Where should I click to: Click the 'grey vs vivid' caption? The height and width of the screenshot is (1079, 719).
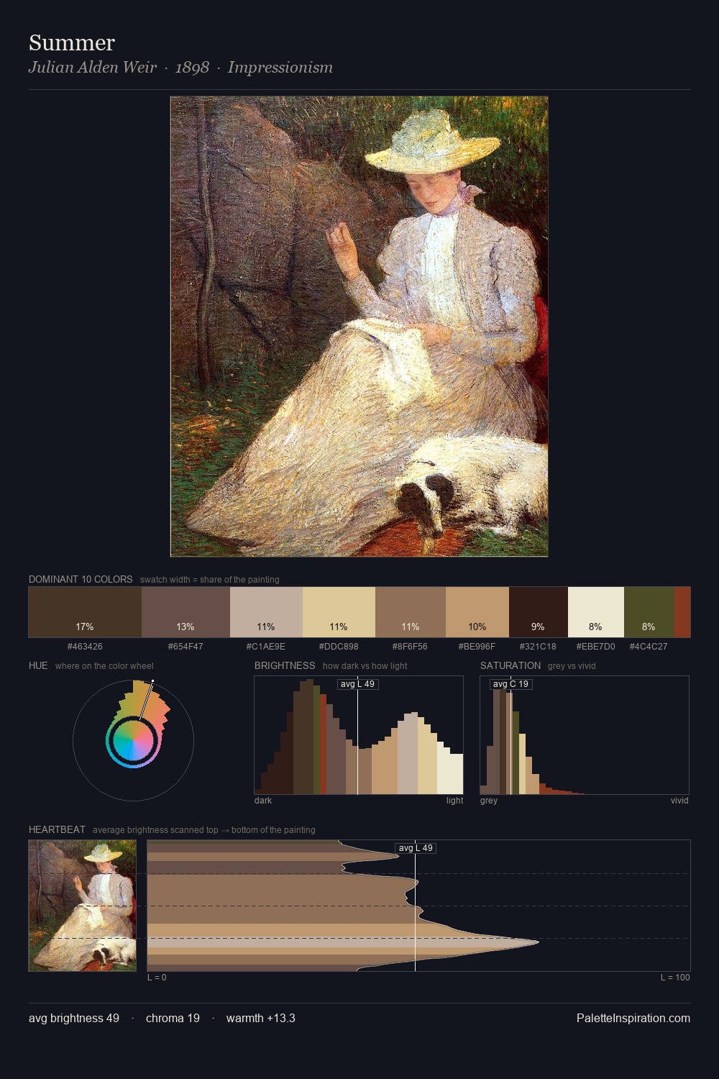pos(572,666)
